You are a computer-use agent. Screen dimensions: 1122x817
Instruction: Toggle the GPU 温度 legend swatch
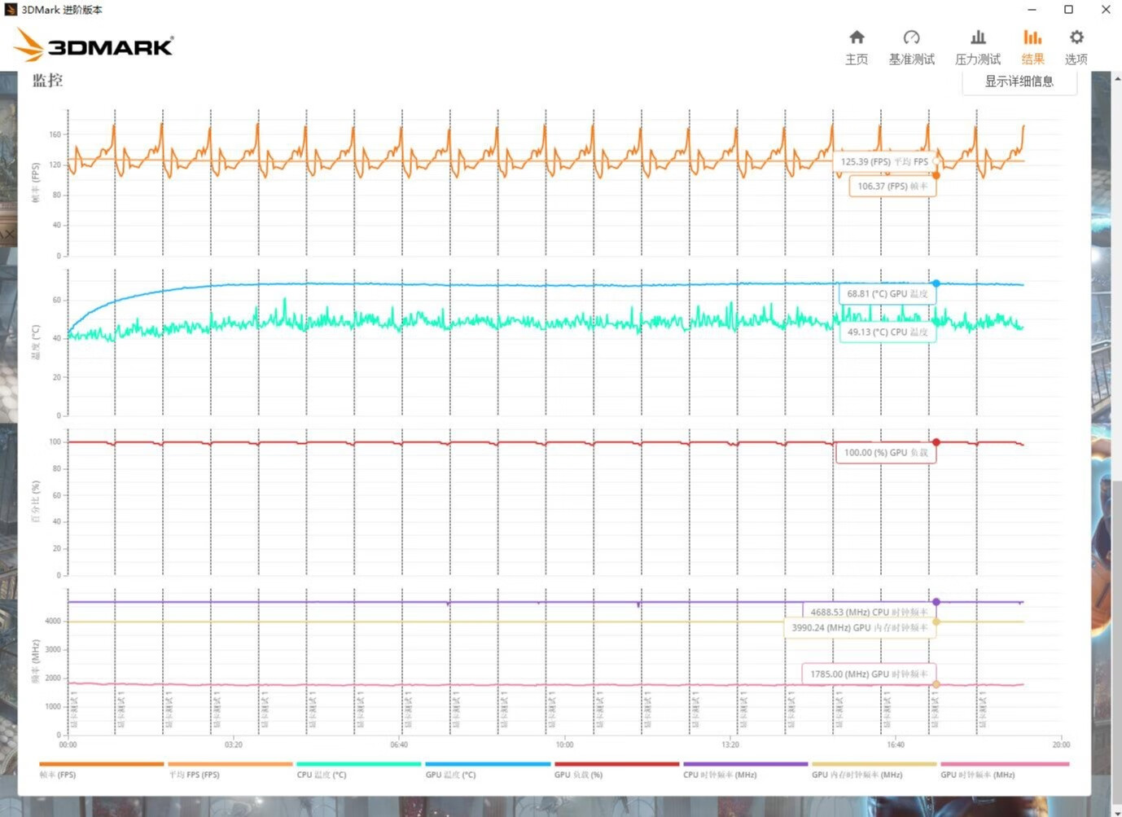(488, 764)
